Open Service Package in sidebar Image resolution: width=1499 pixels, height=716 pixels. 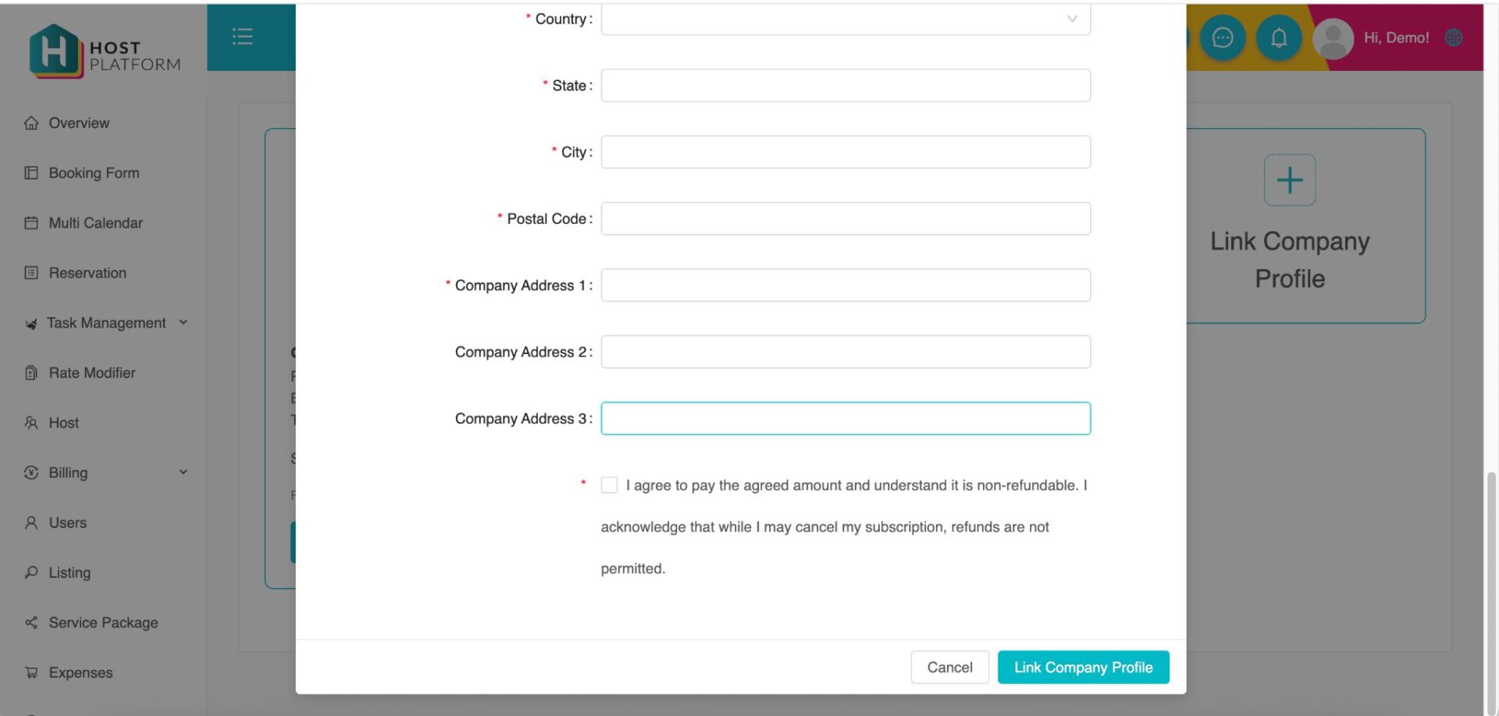(x=103, y=622)
